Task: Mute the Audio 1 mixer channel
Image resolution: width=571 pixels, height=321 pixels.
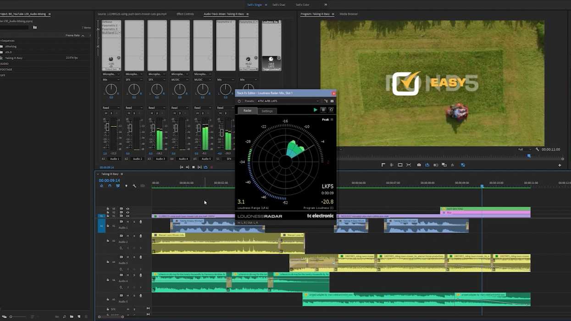Action: 106,113
